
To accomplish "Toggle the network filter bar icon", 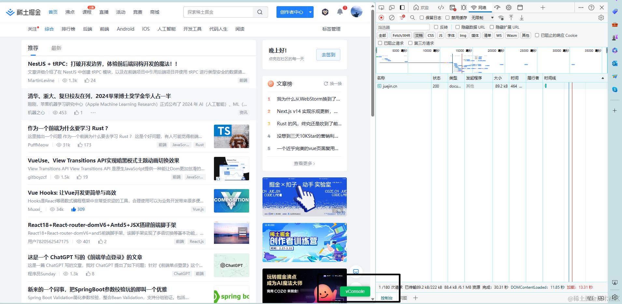I will coord(402,18).
